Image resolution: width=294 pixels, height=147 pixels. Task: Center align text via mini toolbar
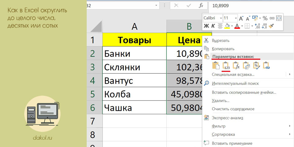[x=220, y=26]
